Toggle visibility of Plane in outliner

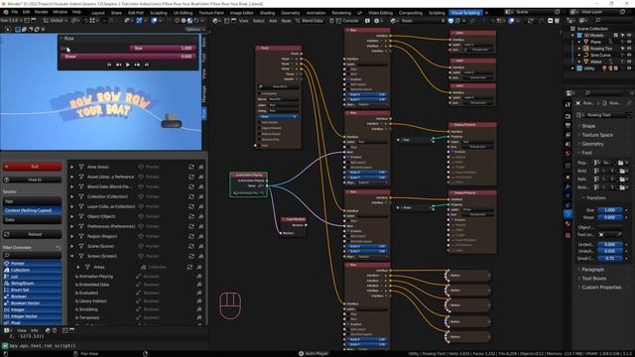click(629, 42)
